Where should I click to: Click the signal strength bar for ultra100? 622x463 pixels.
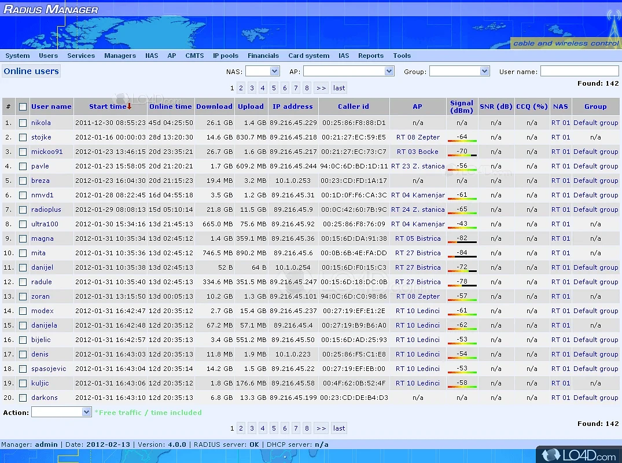tap(462, 228)
